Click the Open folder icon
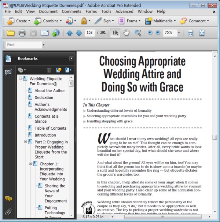This screenshot has width=220, height=222. 11,33
